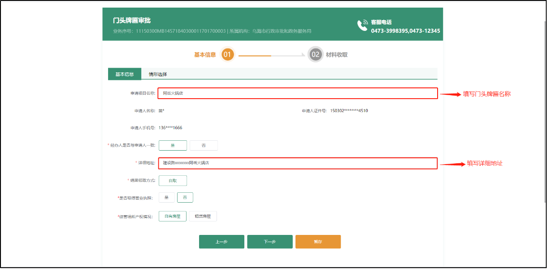Click the 上一步 button
The height and width of the screenshot is (269, 547).
coord(221,241)
